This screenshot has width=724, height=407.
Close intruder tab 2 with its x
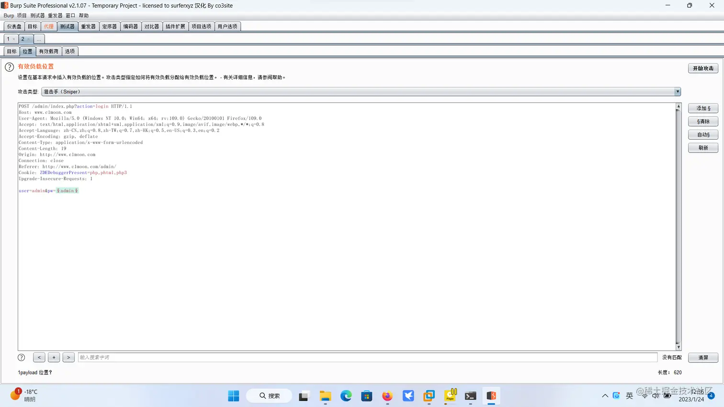coord(29,39)
